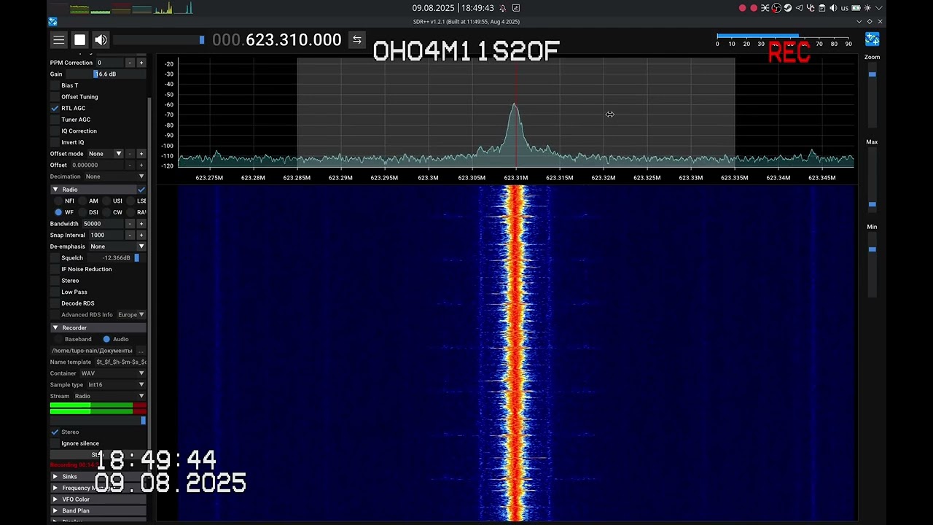Image resolution: width=933 pixels, height=525 pixels.
Task: Decrease Bandwidth with minus button
Action: click(x=130, y=224)
